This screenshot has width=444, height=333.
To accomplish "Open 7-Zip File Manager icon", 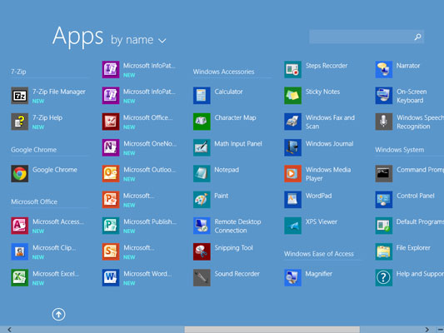I will [x=19, y=96].
